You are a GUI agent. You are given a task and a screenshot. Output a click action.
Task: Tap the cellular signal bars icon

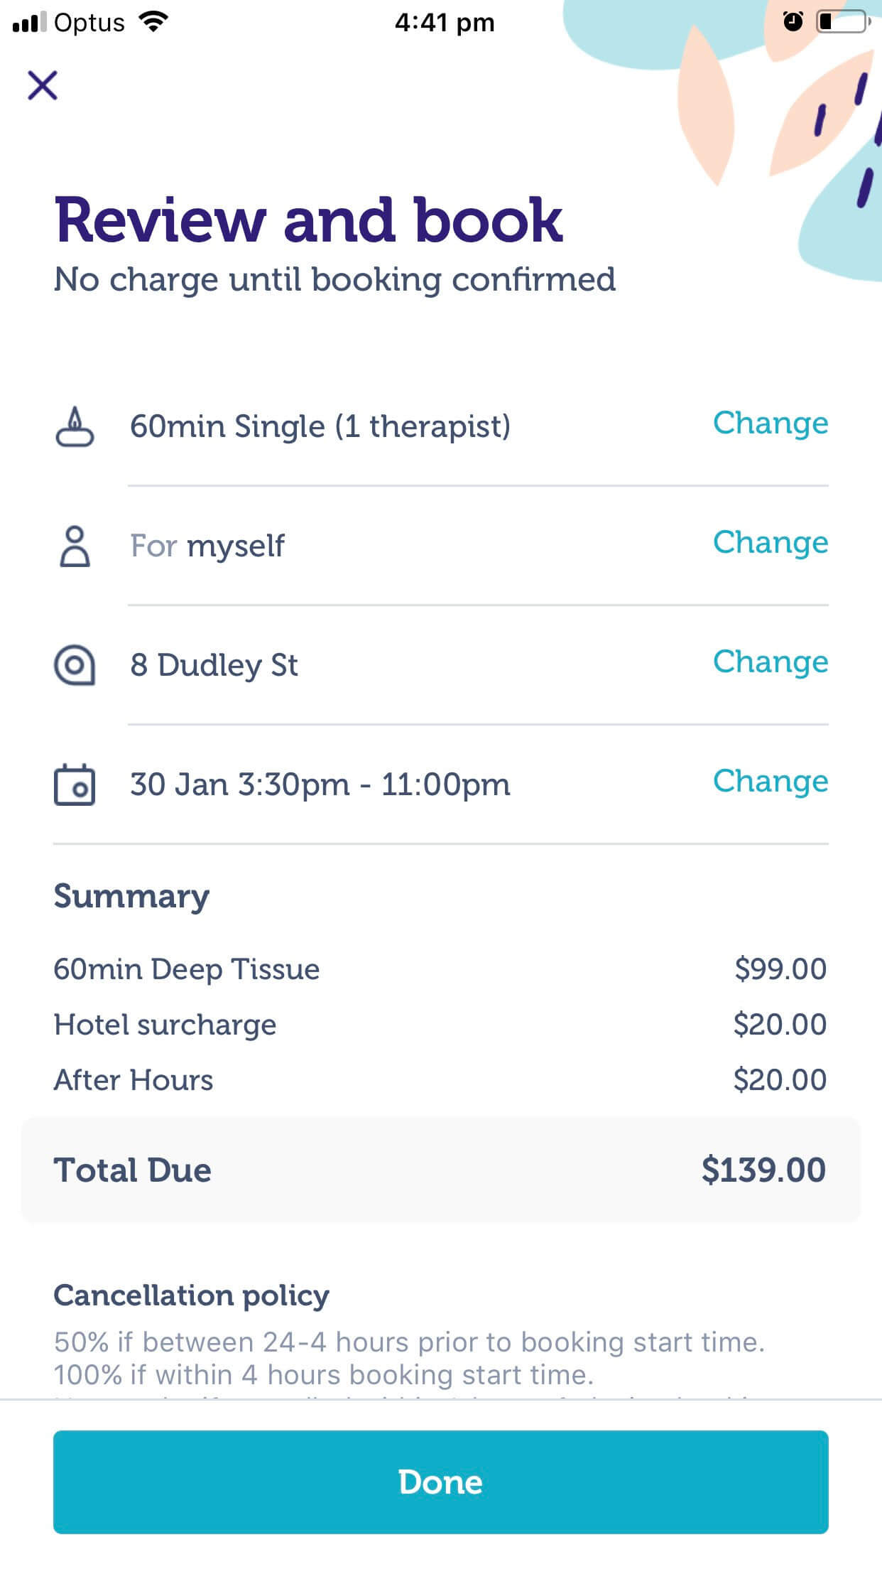tap(30, 22)
